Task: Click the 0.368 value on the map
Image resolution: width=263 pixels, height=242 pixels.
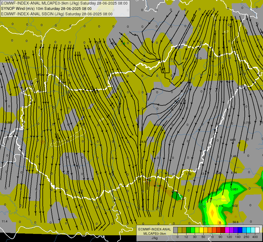Action: [9, 123]
